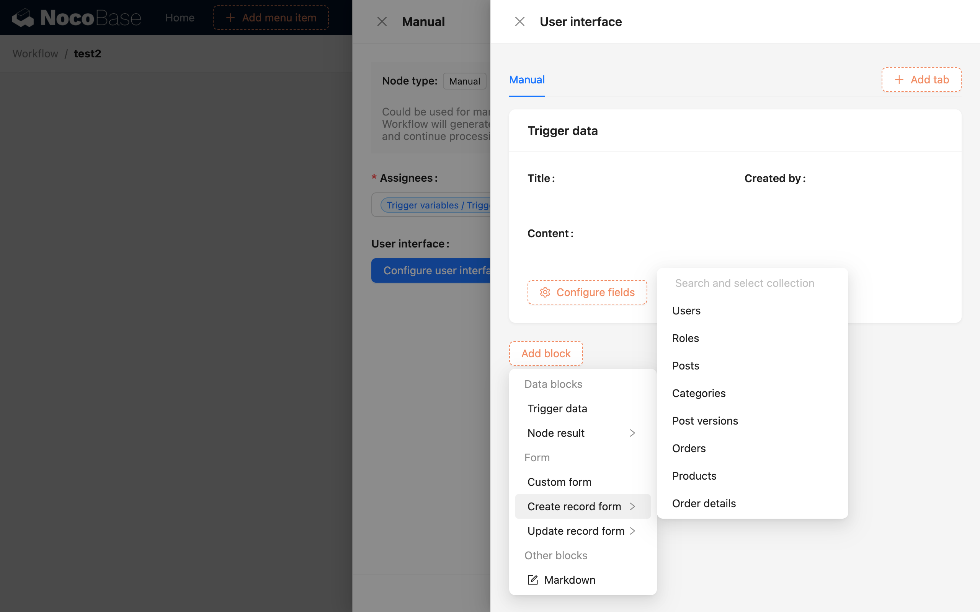Click the plus icon on Add menu item
The image size is (980, 612).
coord(231,18)
